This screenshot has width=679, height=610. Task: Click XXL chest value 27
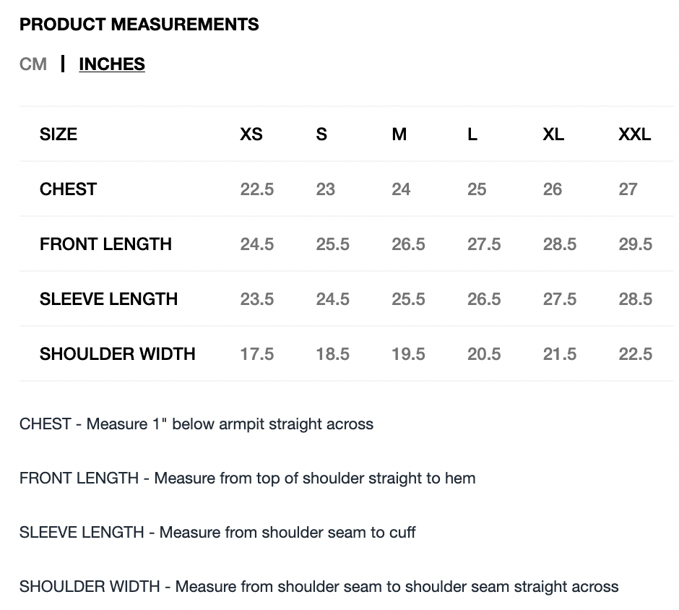pyautogui.click(x=628, y=189)
